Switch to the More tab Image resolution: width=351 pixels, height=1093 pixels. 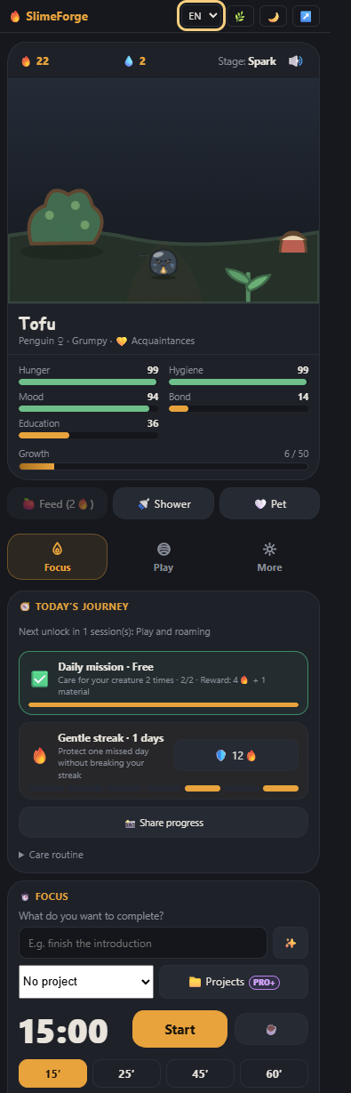pos(270,558)
